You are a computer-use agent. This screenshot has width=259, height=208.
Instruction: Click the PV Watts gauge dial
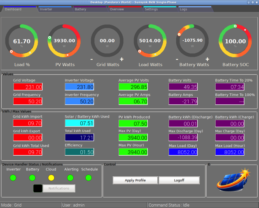pos(64,41)
